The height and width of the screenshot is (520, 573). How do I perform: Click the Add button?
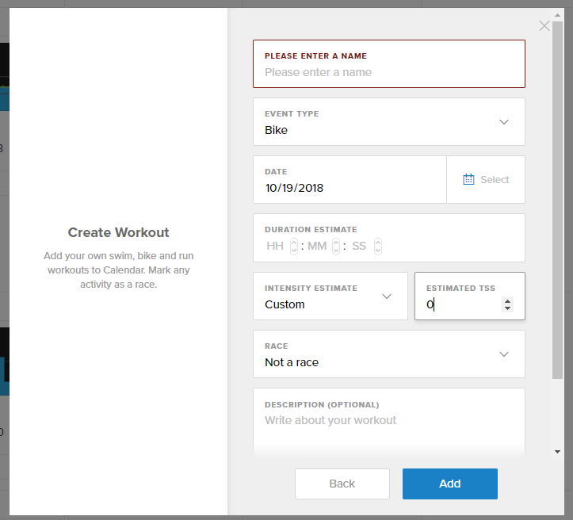tap(450, 484)
